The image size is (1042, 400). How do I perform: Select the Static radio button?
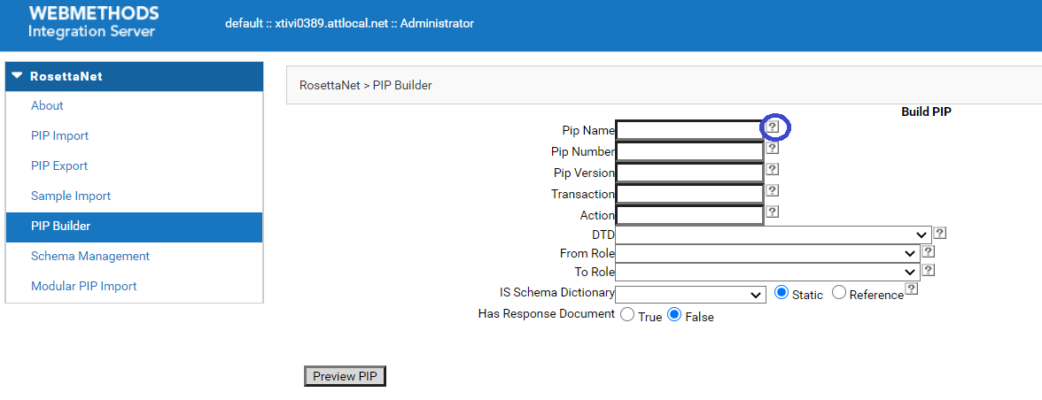[781, 294]
